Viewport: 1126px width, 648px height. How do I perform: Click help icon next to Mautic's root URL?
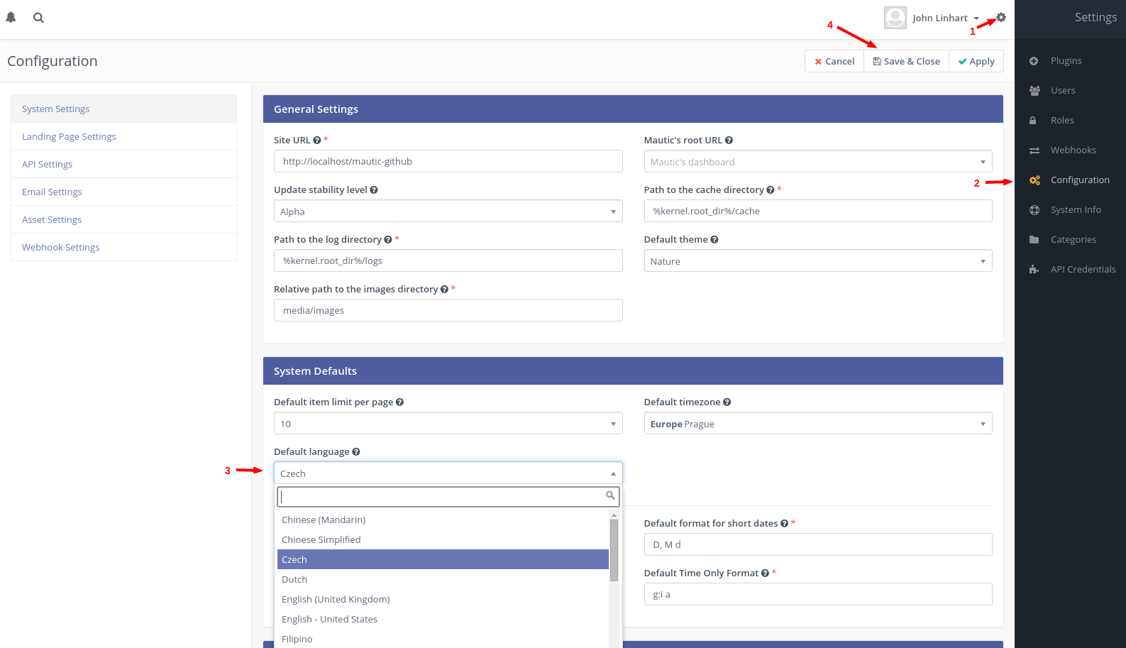tap(729, 141)
